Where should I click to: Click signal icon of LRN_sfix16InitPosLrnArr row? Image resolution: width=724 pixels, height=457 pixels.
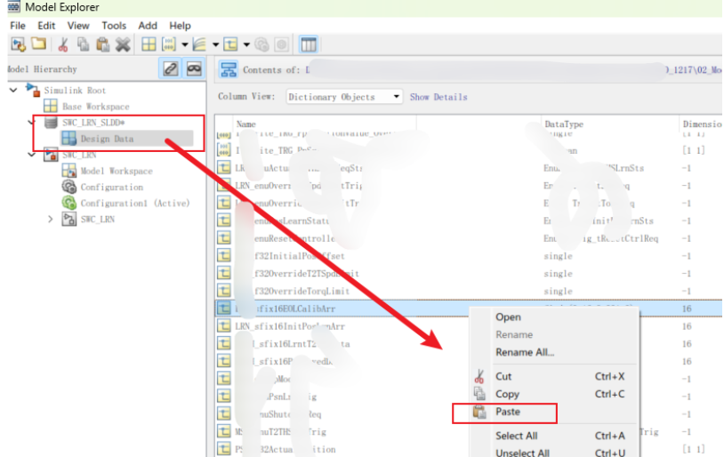[224, 326]
